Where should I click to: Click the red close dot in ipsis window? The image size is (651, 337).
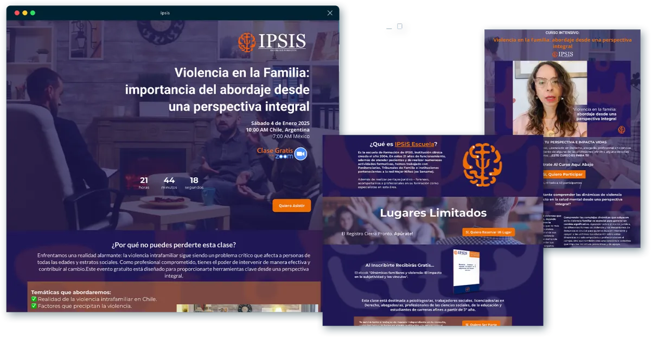coord(17,12)
